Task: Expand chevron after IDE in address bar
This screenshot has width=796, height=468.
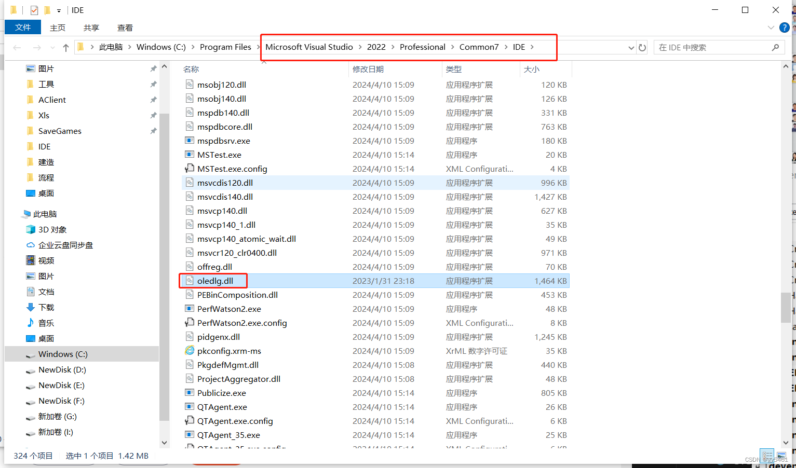Action: pos(532,47)
